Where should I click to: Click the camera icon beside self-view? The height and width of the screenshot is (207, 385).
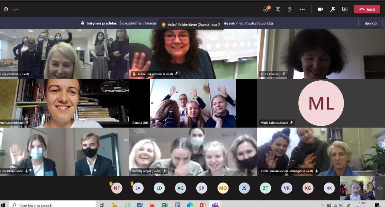coord(380,188)
